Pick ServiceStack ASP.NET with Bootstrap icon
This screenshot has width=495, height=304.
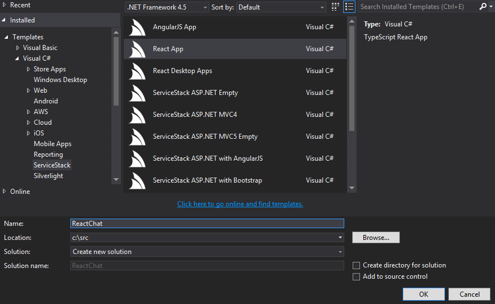[x=138, y=181]
